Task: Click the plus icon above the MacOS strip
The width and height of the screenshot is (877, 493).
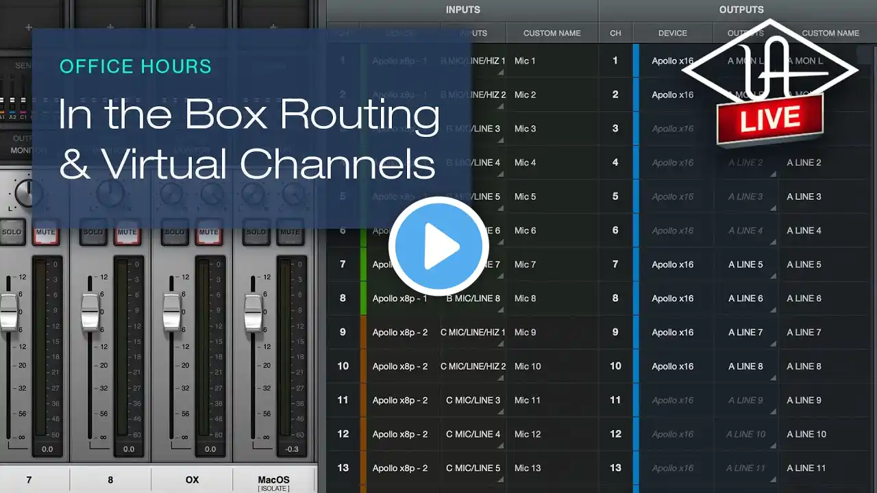Action: (x=273, y=28)
